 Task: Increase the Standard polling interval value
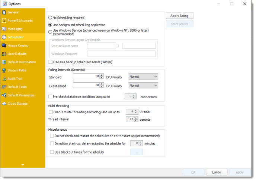click(102, 75)
